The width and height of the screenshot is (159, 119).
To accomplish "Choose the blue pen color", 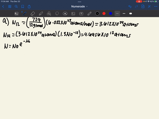I will tap(111, 14).
